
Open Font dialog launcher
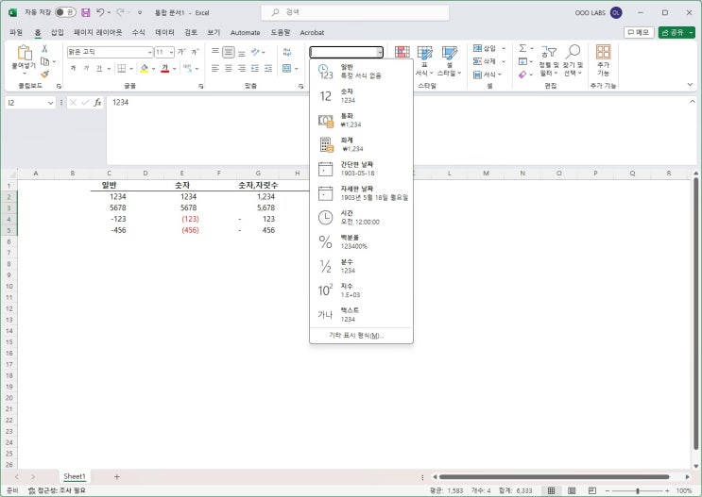[200, 86]
